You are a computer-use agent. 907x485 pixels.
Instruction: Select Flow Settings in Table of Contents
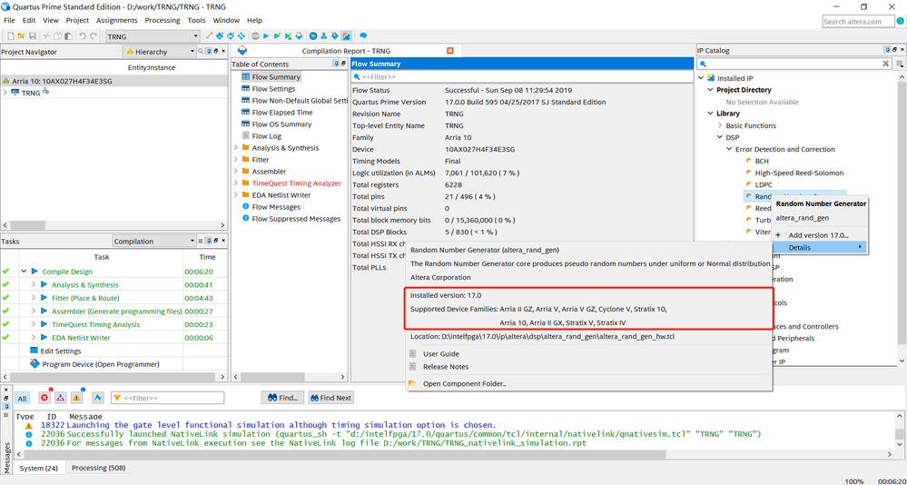[273, 89]
